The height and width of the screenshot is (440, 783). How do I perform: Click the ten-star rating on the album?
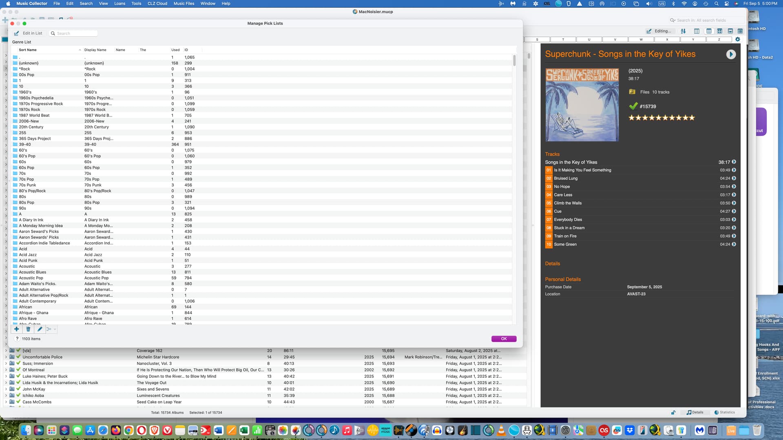661,118
